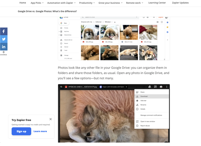Open Zapier Updates section

(x=180, y=3)
